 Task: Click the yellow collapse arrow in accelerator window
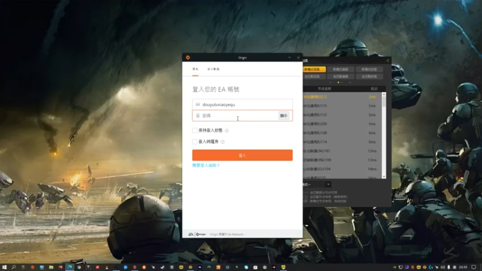[387, 61]
